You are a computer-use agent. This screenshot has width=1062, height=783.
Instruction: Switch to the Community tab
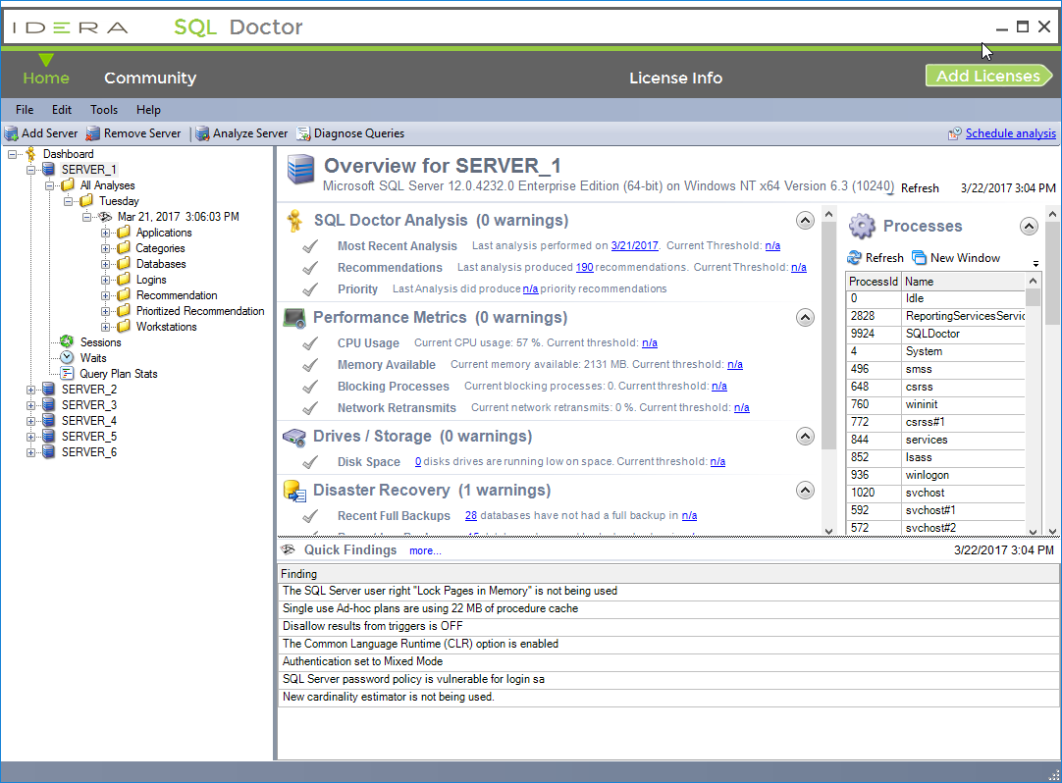(x=150, y=78)
